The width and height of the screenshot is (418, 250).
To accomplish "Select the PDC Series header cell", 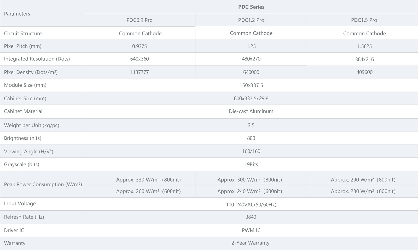I will click(x=251, y=7).
